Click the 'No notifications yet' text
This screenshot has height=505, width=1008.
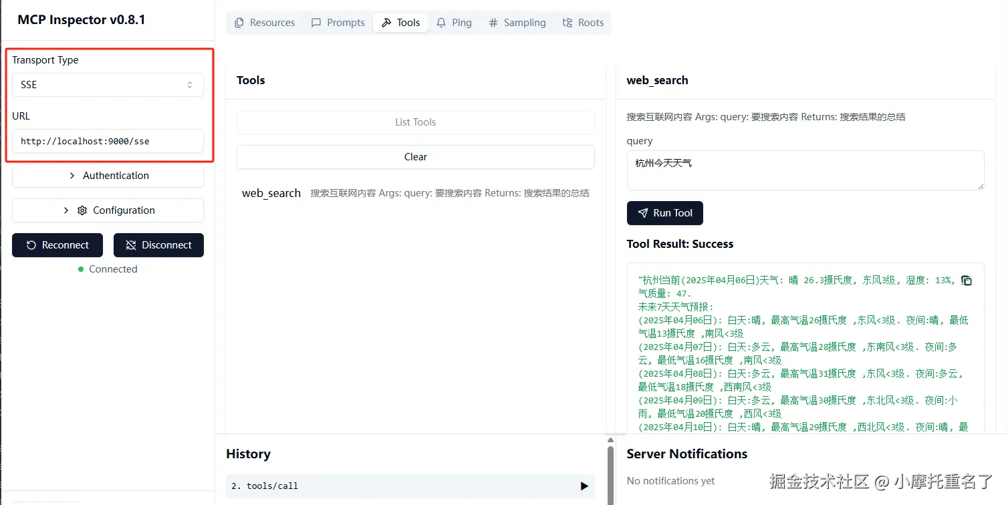click(x=670, y=481)
